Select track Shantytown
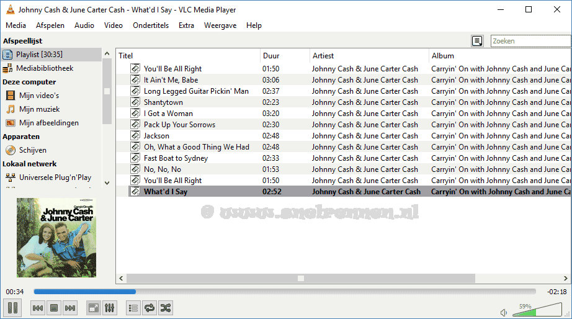Image resolution: width=572 pixels, height=319 pixels. coord(344,102)
